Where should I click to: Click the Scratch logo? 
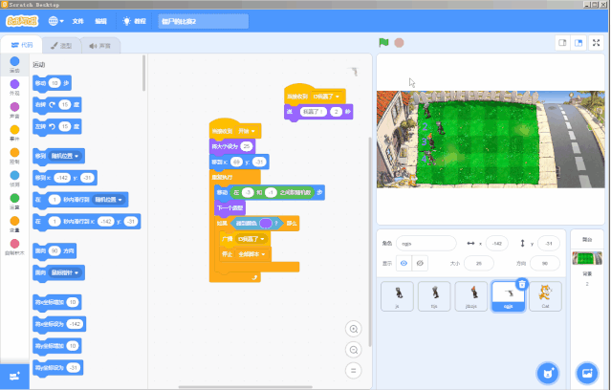coord(22,21)
